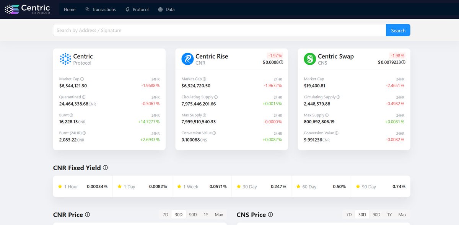The height and width of the screenshot is (225, 459).
Task: Select 7D range for CNS Price
Action: [x=349, y=215]
